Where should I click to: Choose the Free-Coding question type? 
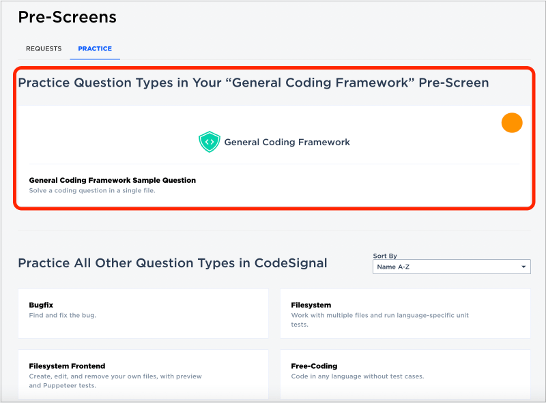405,372
